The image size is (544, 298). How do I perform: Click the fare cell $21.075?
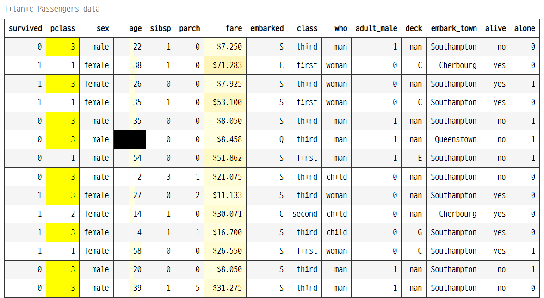[x=226, y=177]
